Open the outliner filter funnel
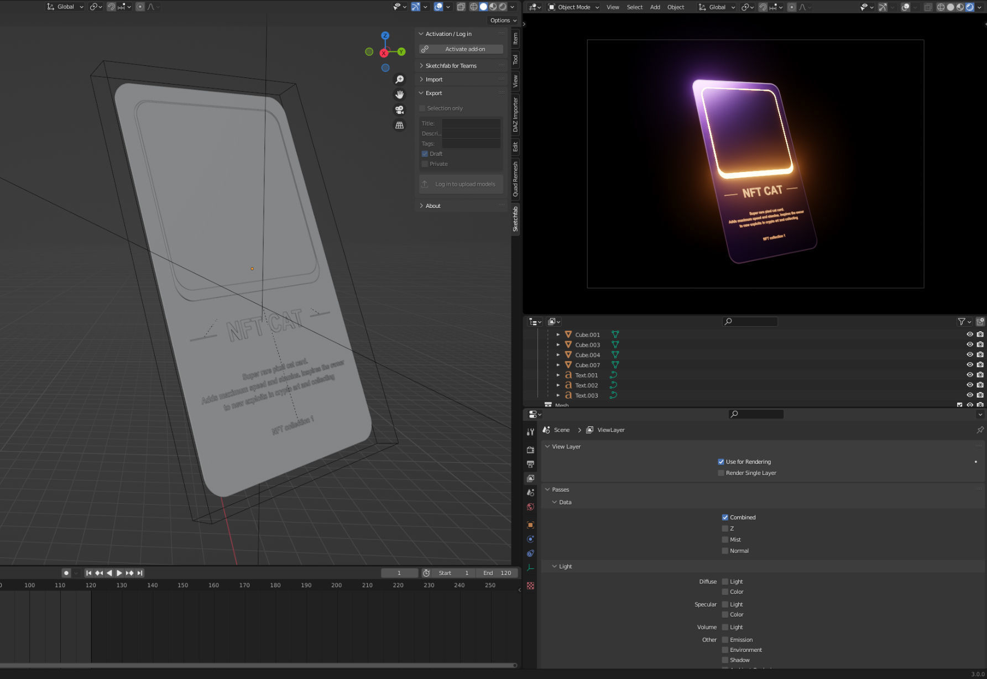The width and height of the screenshot is (987, 679). tap(962, 321)
